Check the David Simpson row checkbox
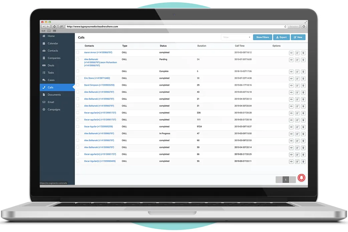The image size is (348, 232). (78, 85)
